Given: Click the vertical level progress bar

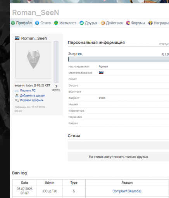Looking at the screenshot, I should 56,62.
